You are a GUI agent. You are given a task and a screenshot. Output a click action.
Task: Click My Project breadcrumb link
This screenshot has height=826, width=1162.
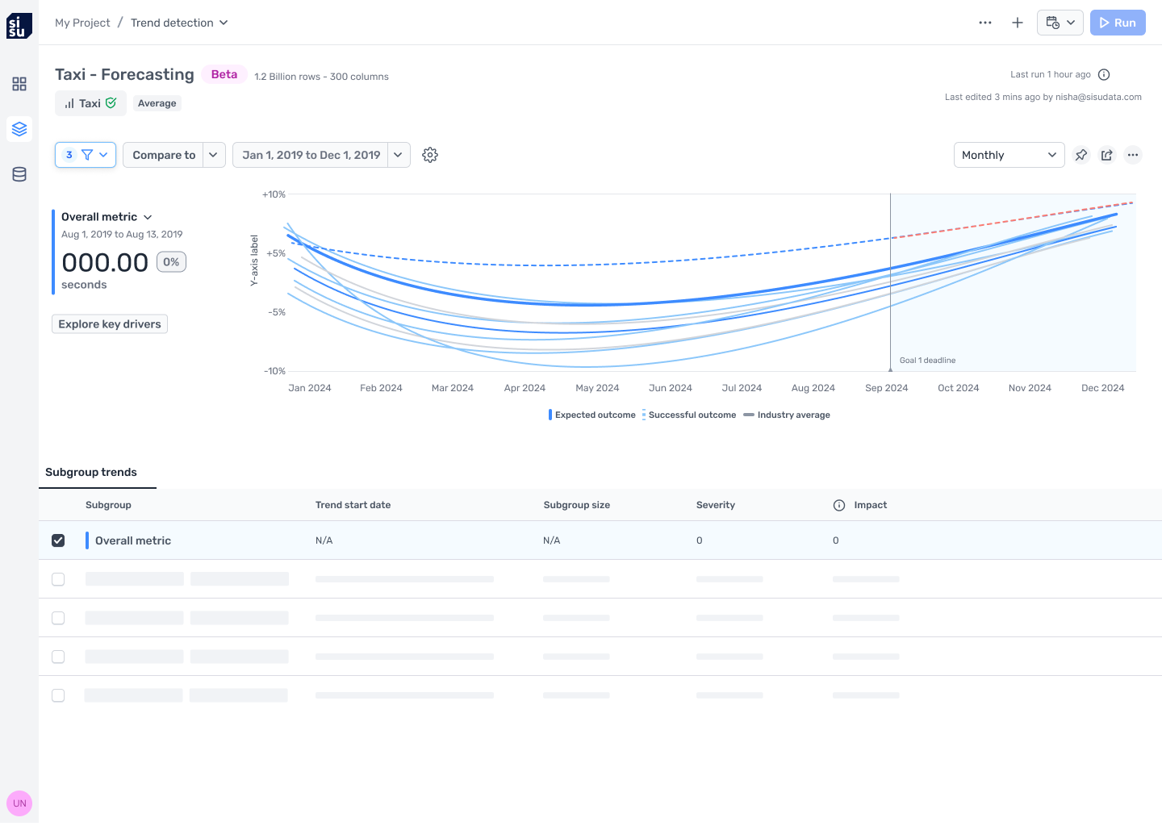coord(82,23)
